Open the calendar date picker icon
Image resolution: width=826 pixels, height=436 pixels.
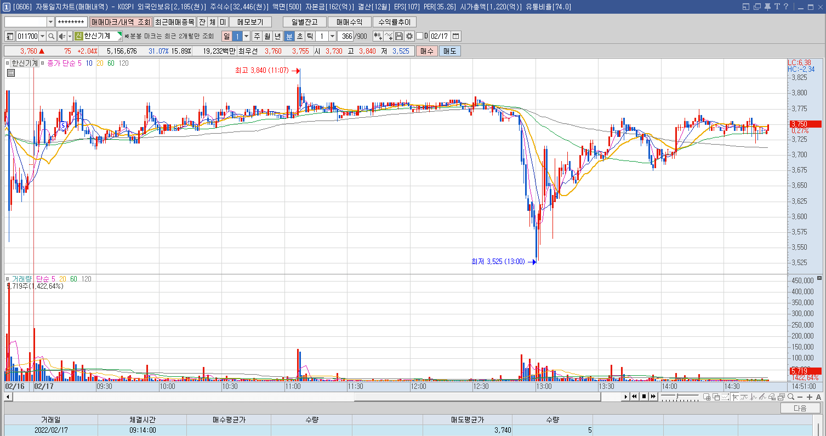pos(455,36)
